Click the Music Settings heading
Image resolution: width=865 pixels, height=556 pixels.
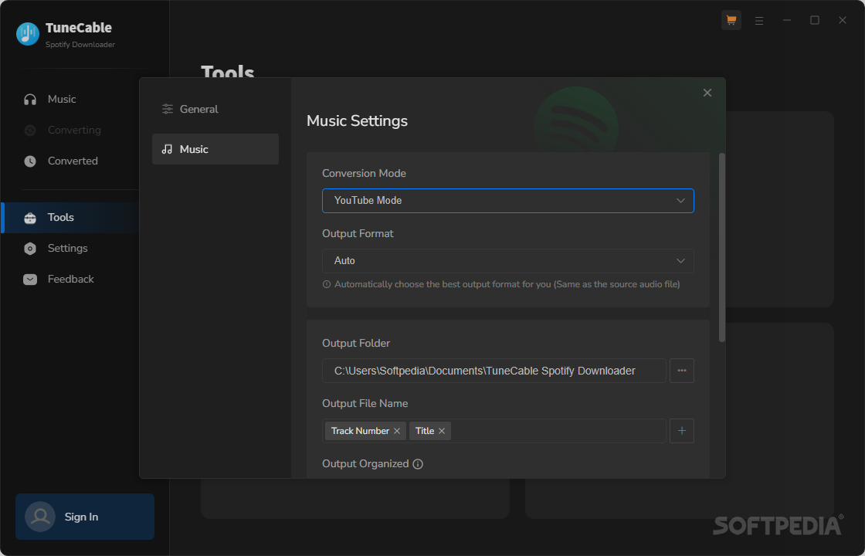[357, 120]
